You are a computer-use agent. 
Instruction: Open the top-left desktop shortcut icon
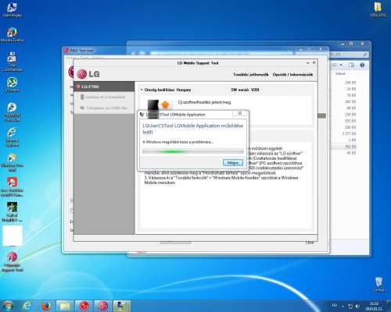[12, 10]
